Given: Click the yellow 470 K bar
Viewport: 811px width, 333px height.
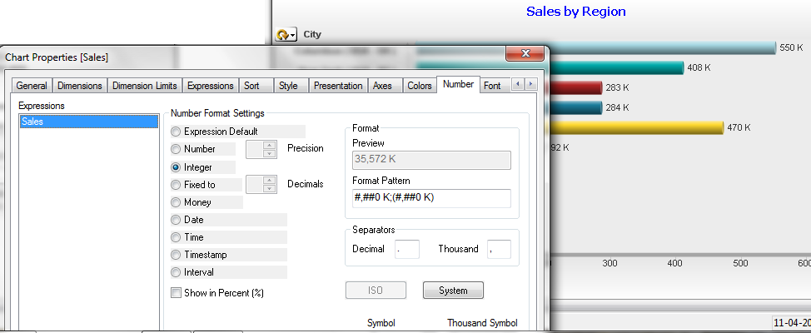Looking at the screenshot, I should click(x=635, y=127).
